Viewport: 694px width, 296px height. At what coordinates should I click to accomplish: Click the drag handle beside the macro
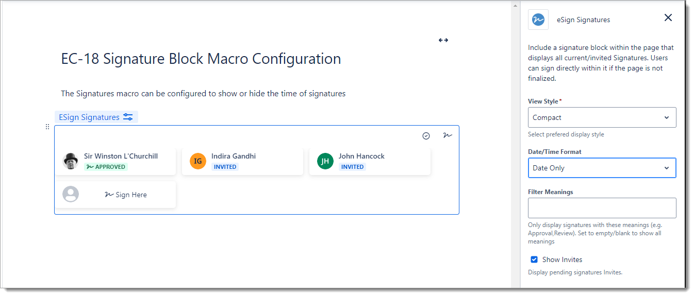point(47,127)
